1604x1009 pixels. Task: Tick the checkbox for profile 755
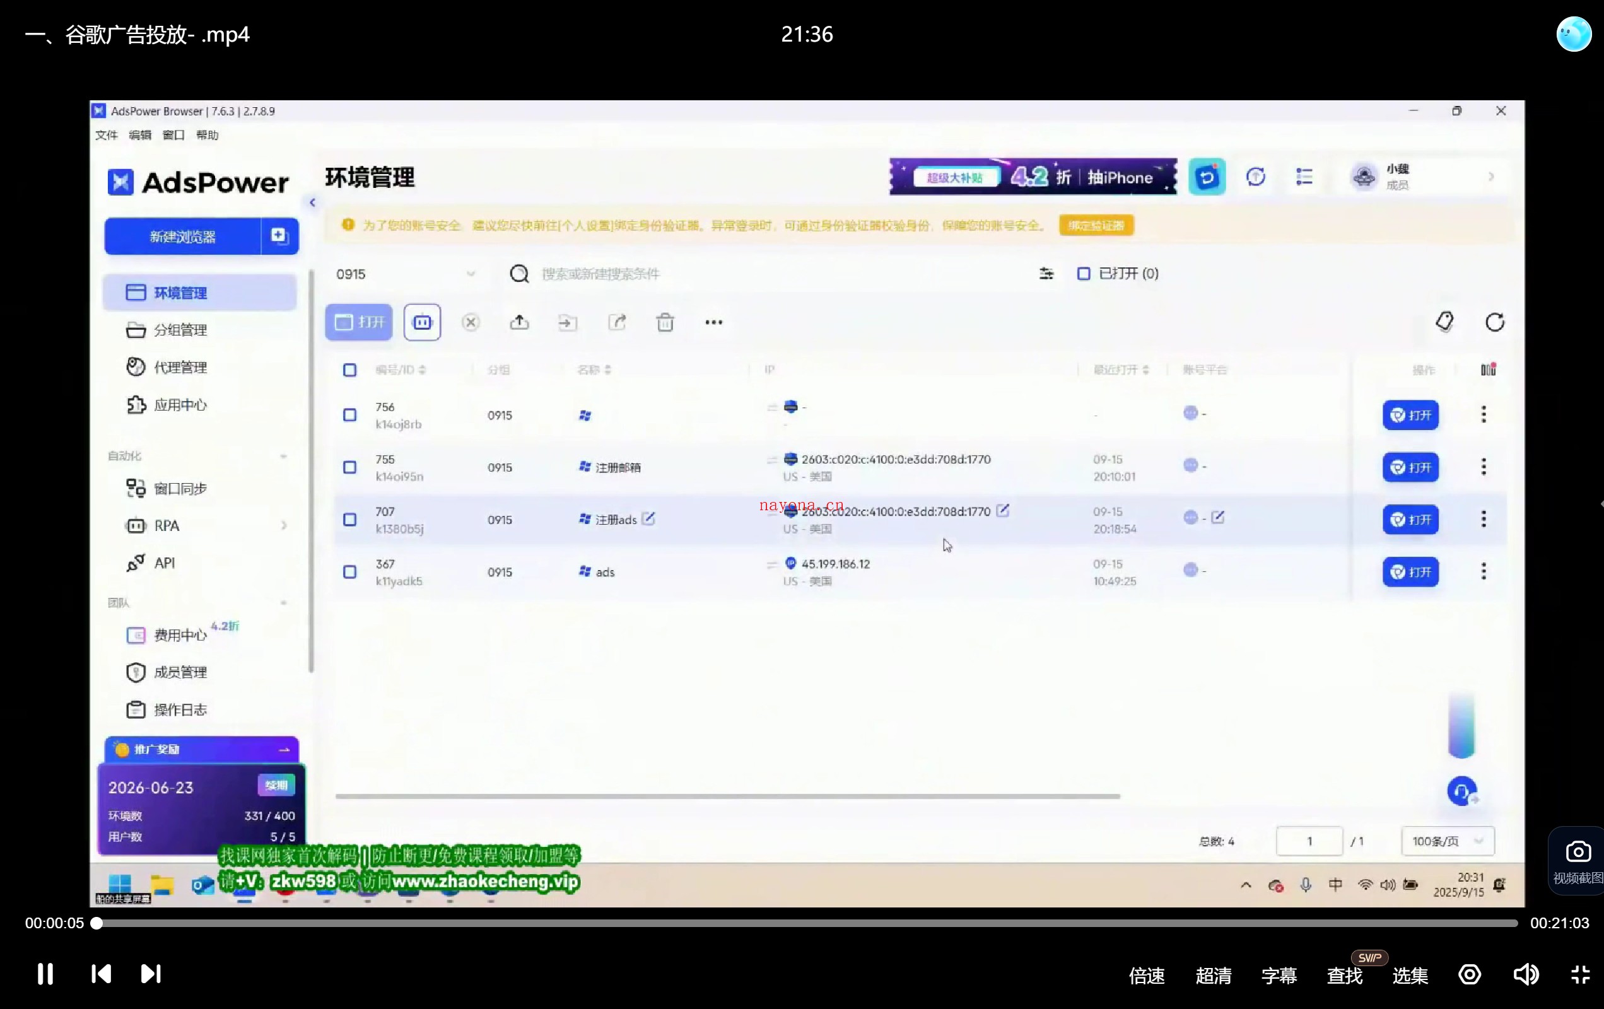tap(349, 467)
